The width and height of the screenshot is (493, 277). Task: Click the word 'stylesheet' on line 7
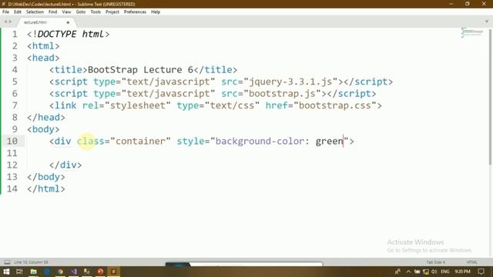[x=138, y=105]
